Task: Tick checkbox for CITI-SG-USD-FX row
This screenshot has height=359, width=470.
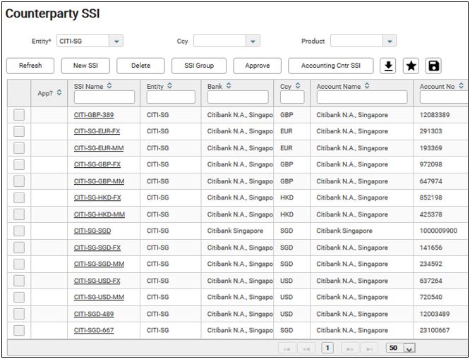Action: (19, 281)
